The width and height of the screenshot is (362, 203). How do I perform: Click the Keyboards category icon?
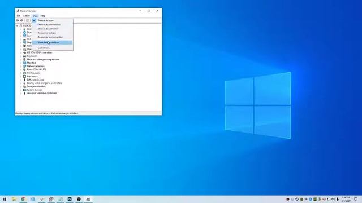coord(24,56)
